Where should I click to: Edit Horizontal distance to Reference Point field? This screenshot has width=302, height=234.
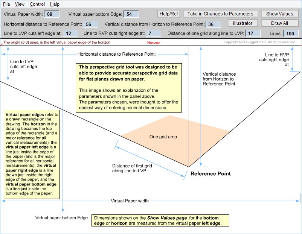[90, 24]
